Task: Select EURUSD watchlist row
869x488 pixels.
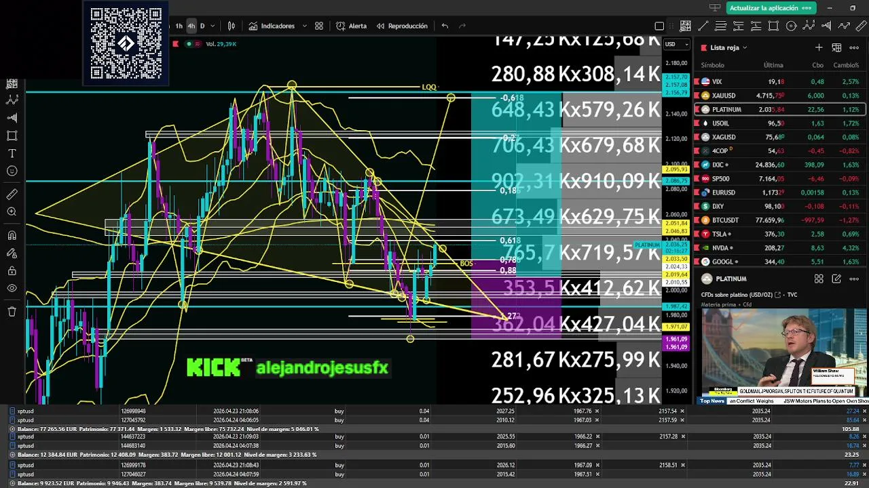Action: point(779,192)
